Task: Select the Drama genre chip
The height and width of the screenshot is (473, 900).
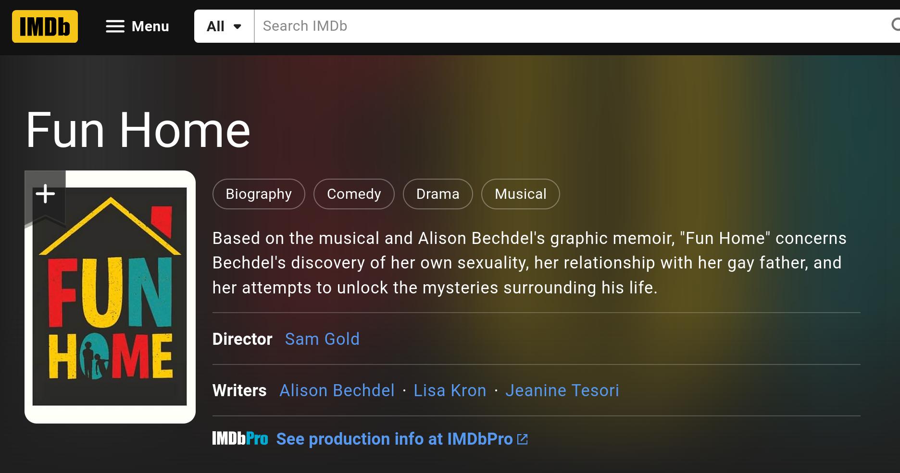Action: pos(437,194)
